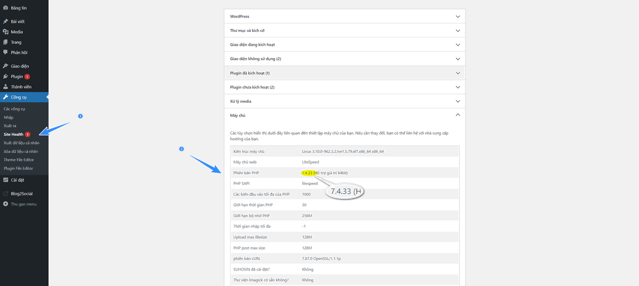The width and height of the screenshot is (639, 286).
Task: Click the Phiên bản PHP row label
Action: click(246, 173)
